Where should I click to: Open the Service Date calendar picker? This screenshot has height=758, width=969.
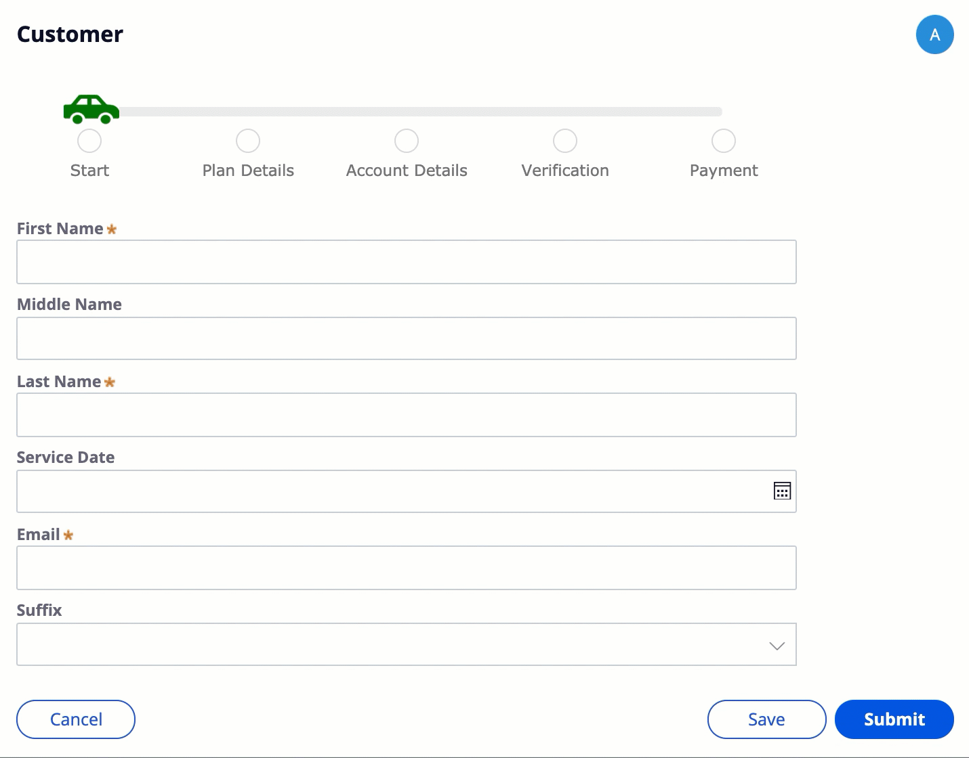click(x=782, y=491)
